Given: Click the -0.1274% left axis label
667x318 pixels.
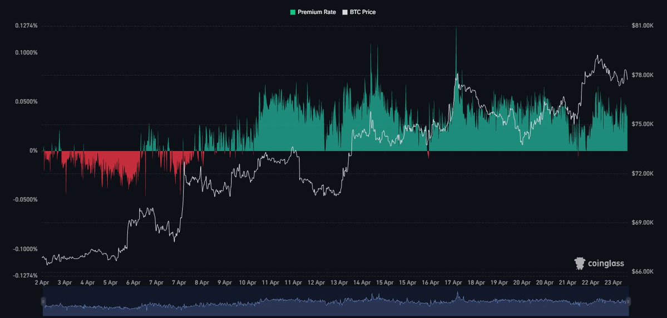Looking at the screenshot, I should (26, 276).
